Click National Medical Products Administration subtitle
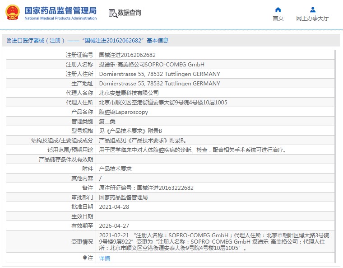 pyautogui.click(x=60, y=19)
